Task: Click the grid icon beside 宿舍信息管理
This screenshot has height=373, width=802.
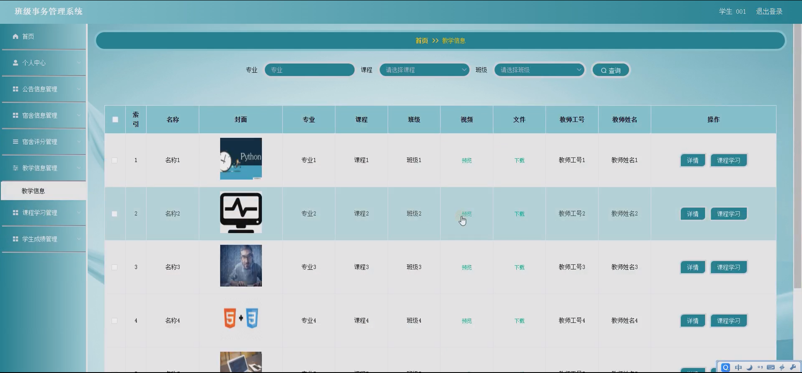Action: pyautogui.click(x=16, y=115)
